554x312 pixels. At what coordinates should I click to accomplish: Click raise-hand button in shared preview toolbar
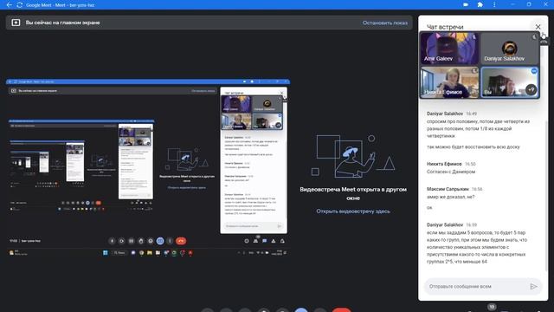coord(141,241)
